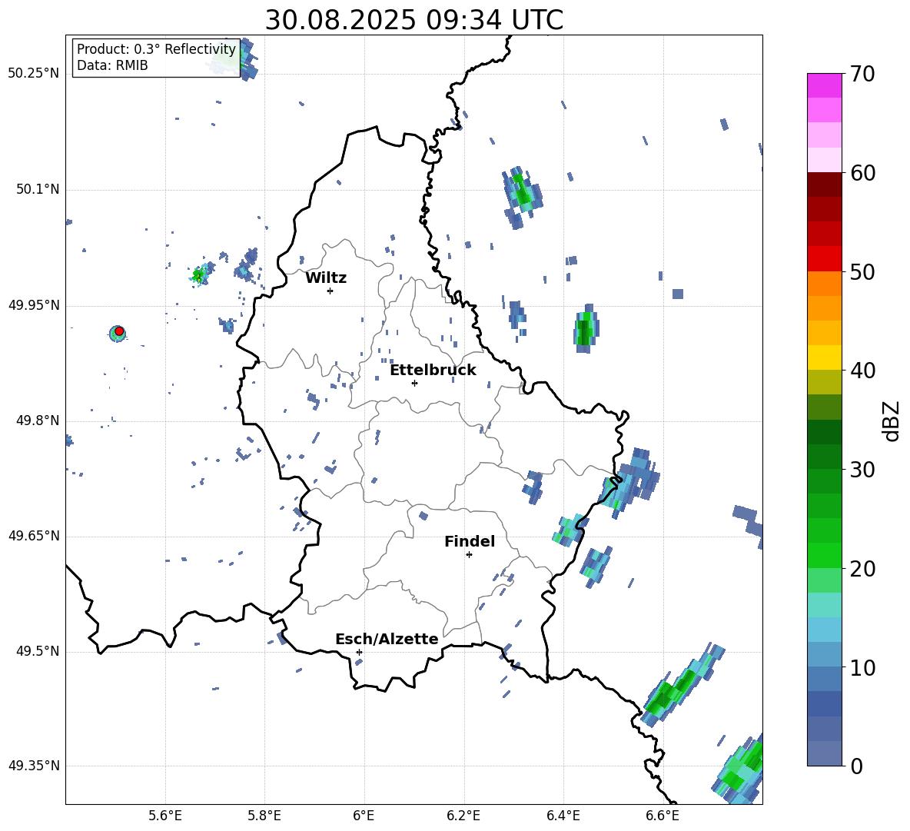The height and width of the screenshot is (831, 910).
Task: Click the title '30.08.2025 09:34 UTC'
Action: tap(413, 20)
